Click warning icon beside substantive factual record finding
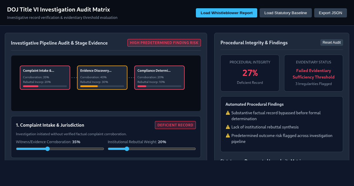 (x=228, y=113)
